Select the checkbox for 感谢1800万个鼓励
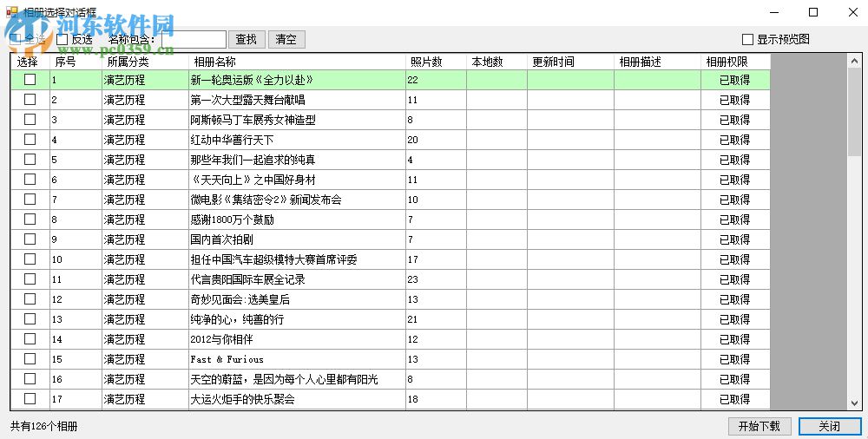The width and height of the screenshot is (868, 439). tap(30, 219)
